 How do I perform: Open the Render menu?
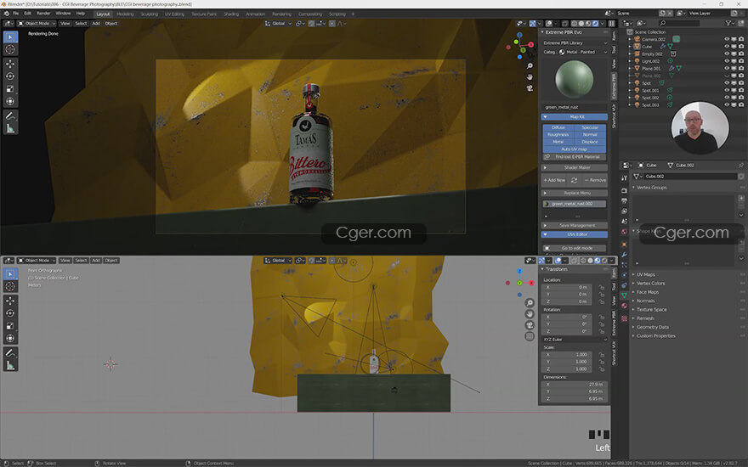coord(43,14)
